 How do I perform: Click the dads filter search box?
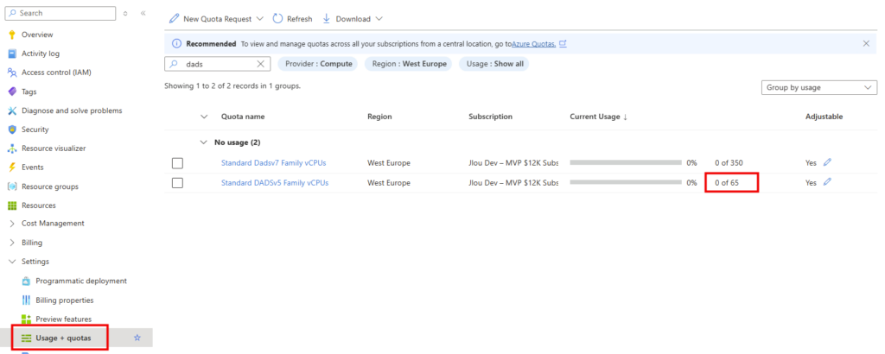pos(217,64)
